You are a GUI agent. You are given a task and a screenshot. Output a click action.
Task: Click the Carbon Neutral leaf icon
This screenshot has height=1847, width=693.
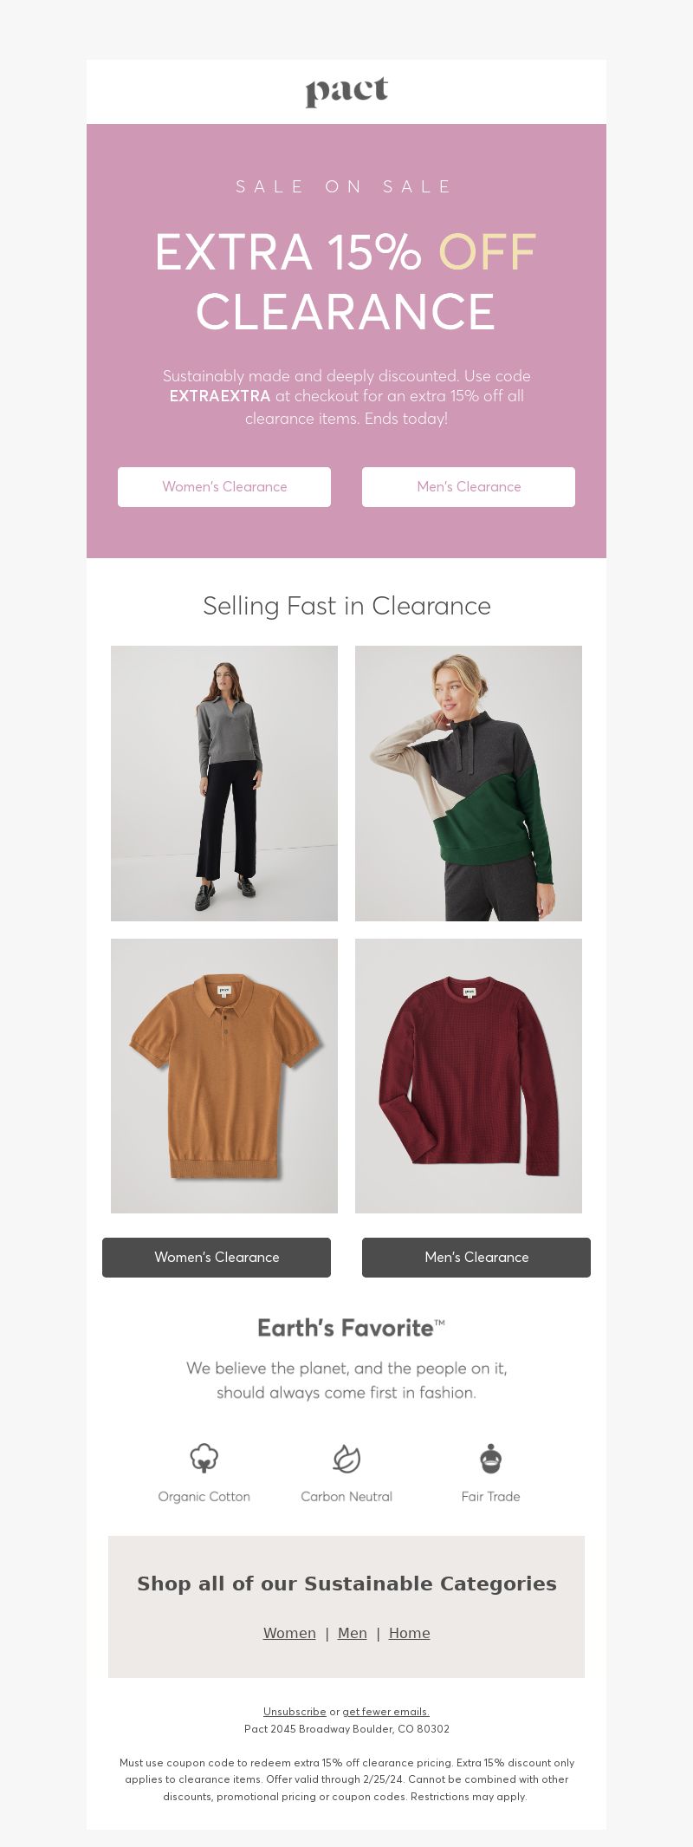click(x=346, y=1458)
